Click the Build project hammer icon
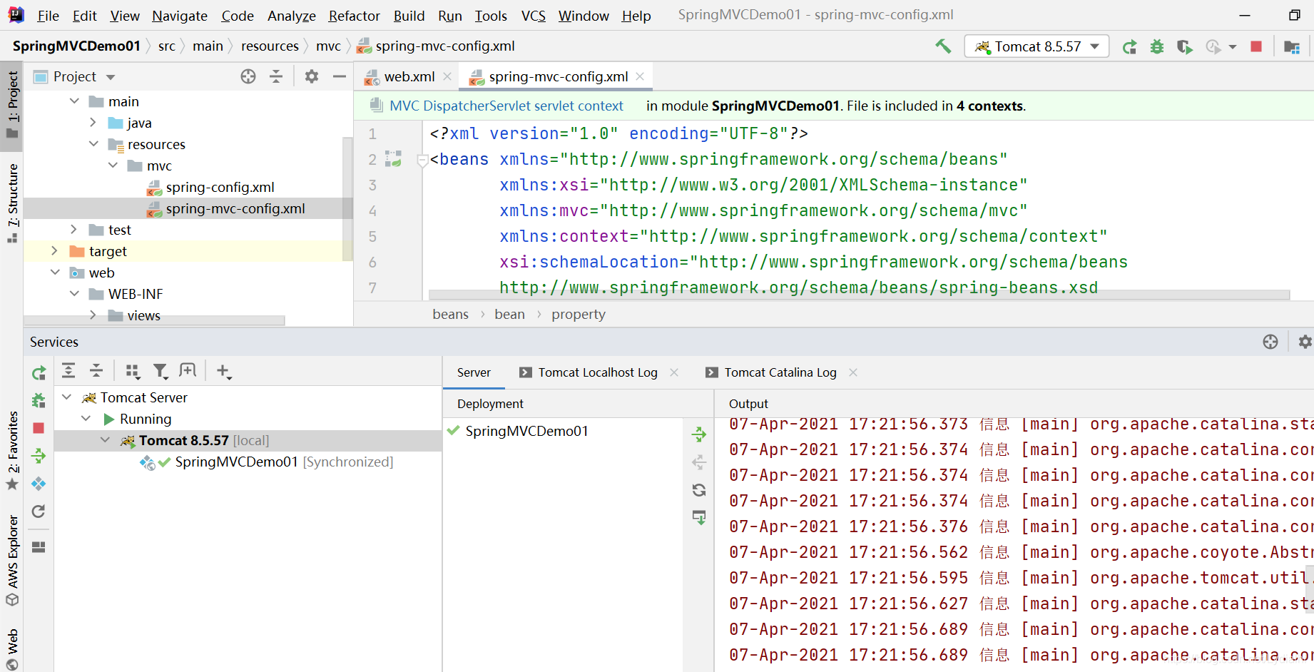The height and width of the screenshot is (672, 1314). 943,46
